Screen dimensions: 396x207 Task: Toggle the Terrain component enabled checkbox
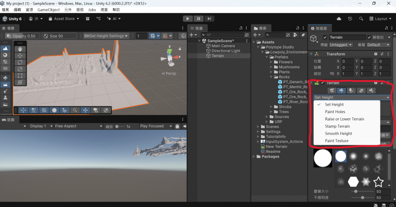point(323,83)
